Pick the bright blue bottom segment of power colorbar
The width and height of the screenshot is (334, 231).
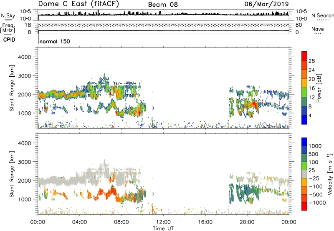coord(304,120)
